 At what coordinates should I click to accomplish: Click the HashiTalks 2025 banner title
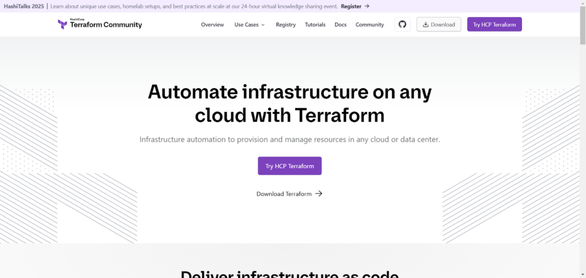(23, 6)
